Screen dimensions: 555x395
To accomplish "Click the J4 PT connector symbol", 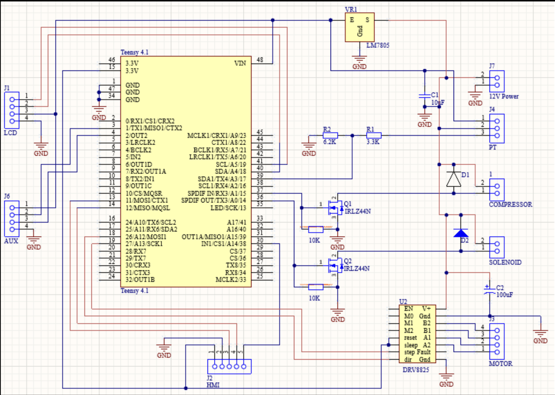I will (497, 128).
